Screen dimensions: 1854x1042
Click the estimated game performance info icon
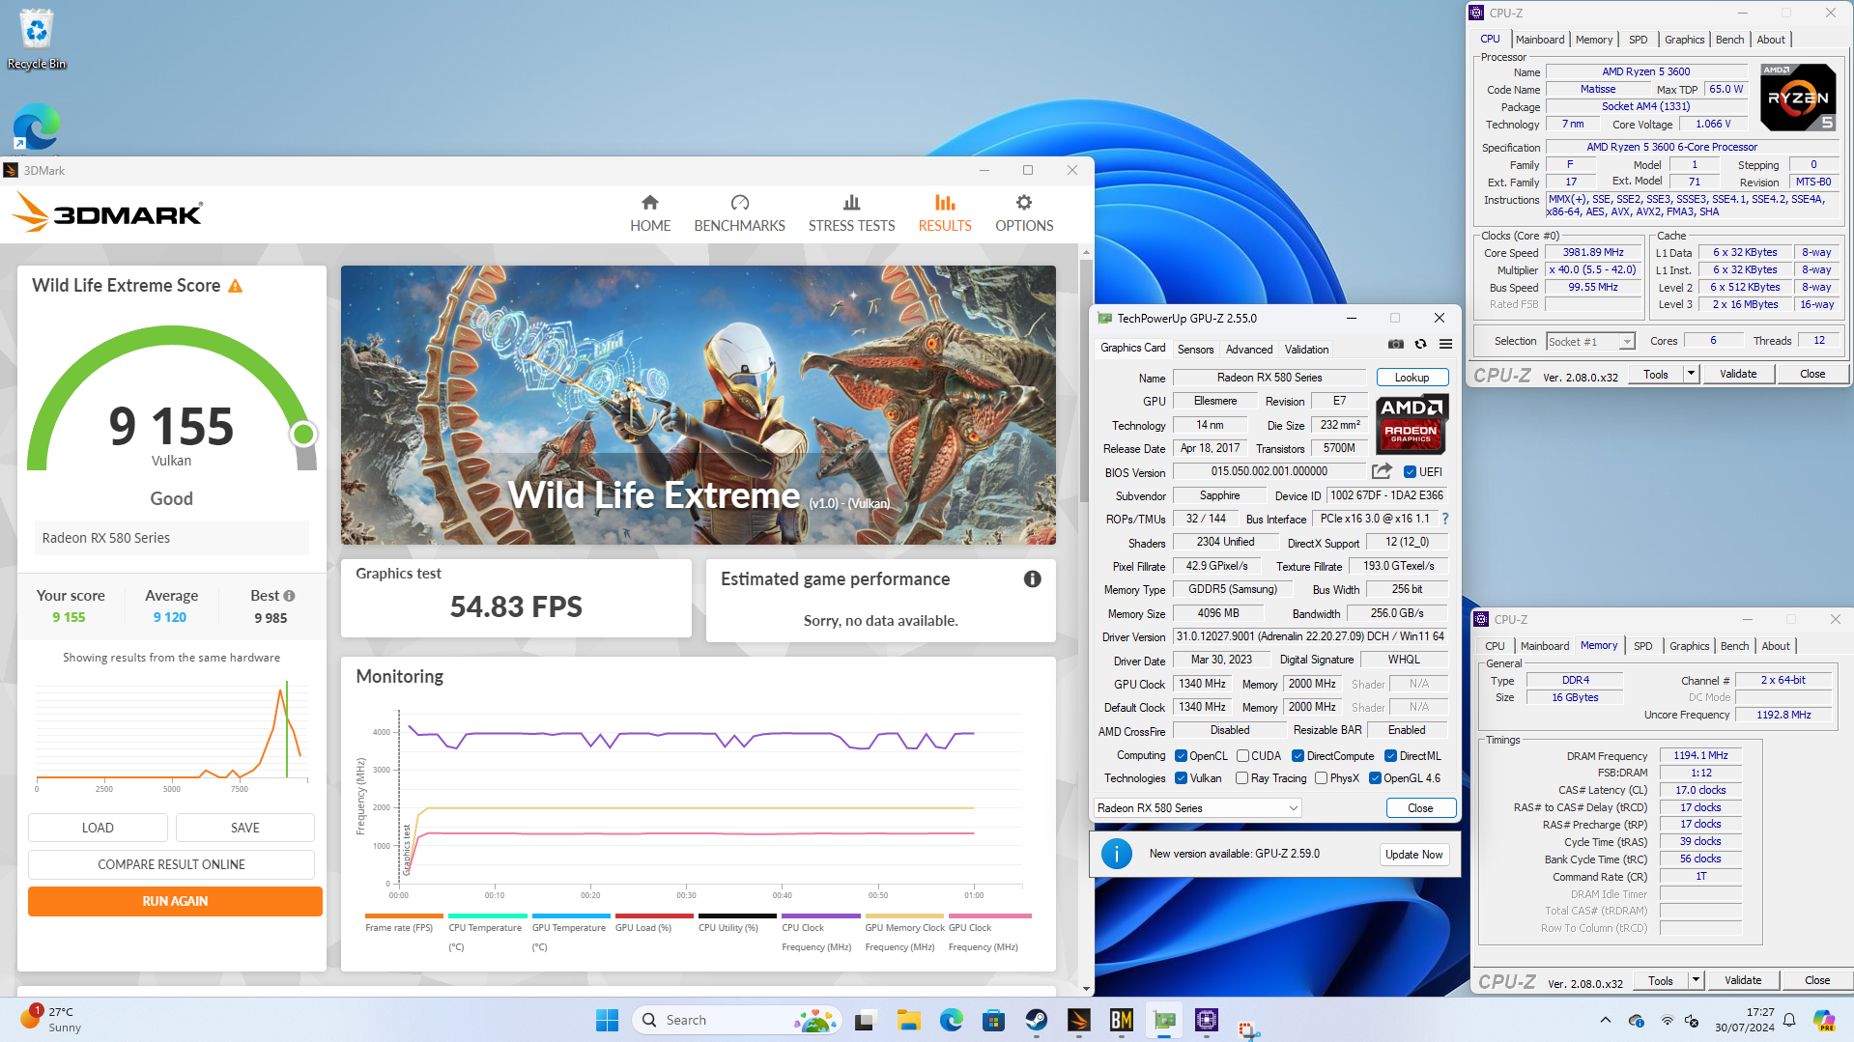pyautogui.click(x=1032, y=579)
